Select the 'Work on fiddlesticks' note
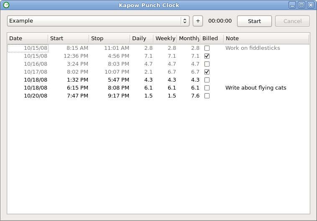The height and width of the screenshot is (221, 317). tap(253, 48)
